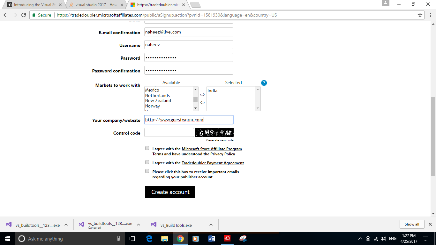This screenshot has width=436, height=245.
Task: Click down arrow of Available markets list
Action: click(x=196, y=108)
